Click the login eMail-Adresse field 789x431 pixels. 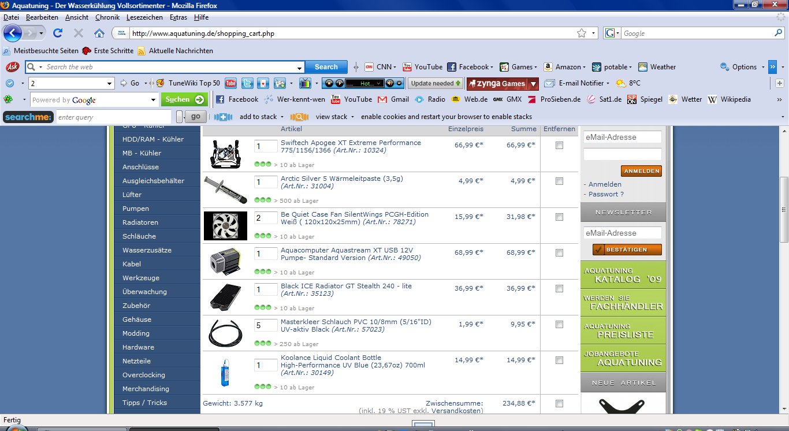tap(622, 137)
